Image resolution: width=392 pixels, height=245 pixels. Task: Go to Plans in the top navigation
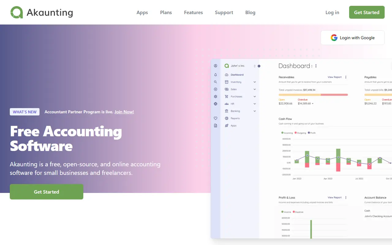point(166,13)
